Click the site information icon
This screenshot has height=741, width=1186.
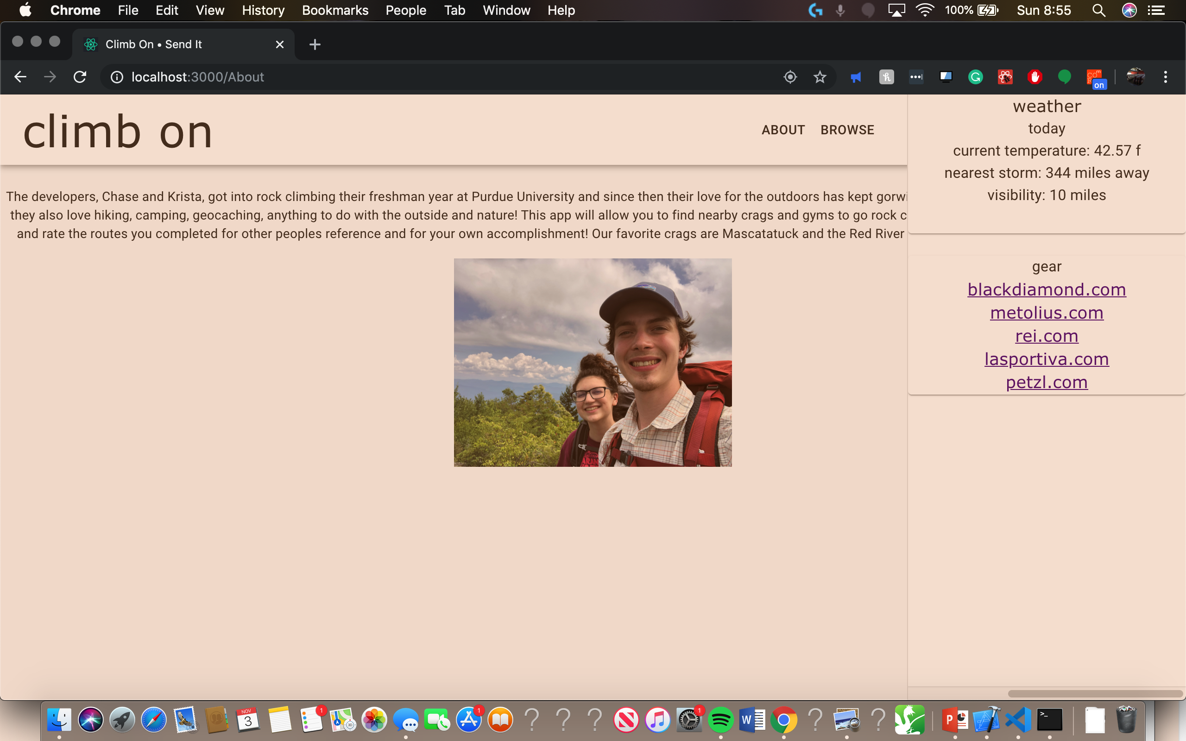(x=117, y=77)
